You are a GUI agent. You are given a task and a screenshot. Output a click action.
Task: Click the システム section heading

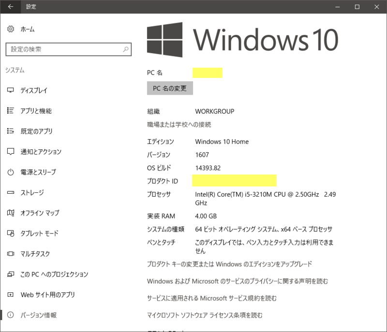pyautogui.click(x=15, y=70)
